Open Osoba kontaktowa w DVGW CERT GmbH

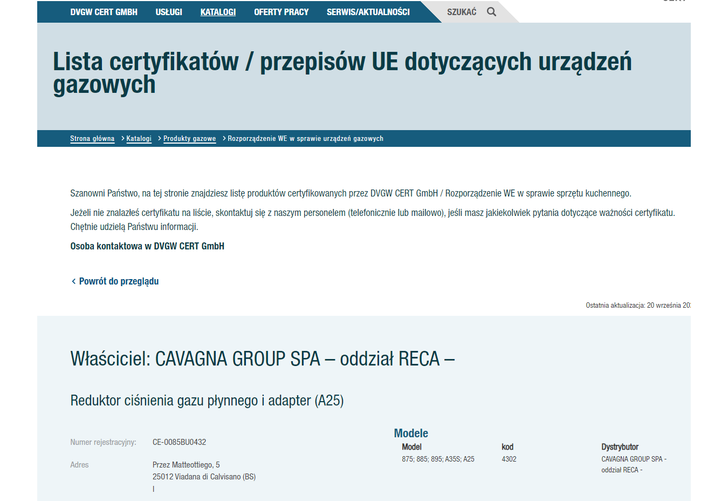pyautogui.click(x=147, y=246)
